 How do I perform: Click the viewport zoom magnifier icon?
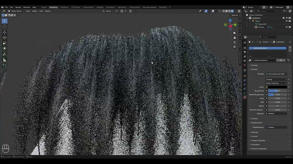[235, 33]
